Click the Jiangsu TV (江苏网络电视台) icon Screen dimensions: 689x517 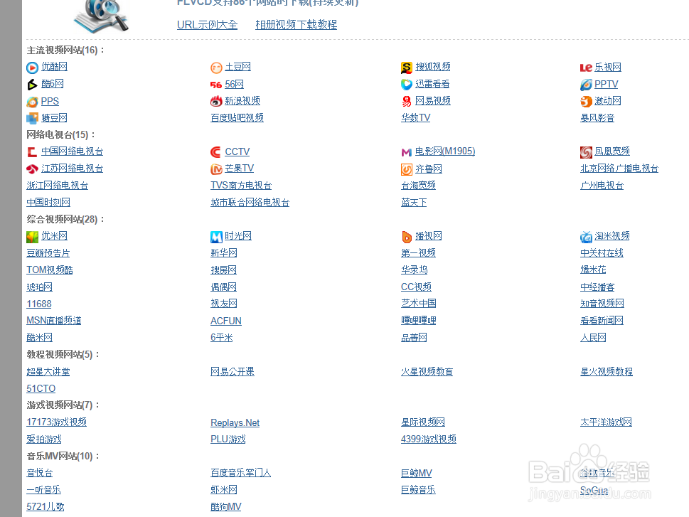32,169
